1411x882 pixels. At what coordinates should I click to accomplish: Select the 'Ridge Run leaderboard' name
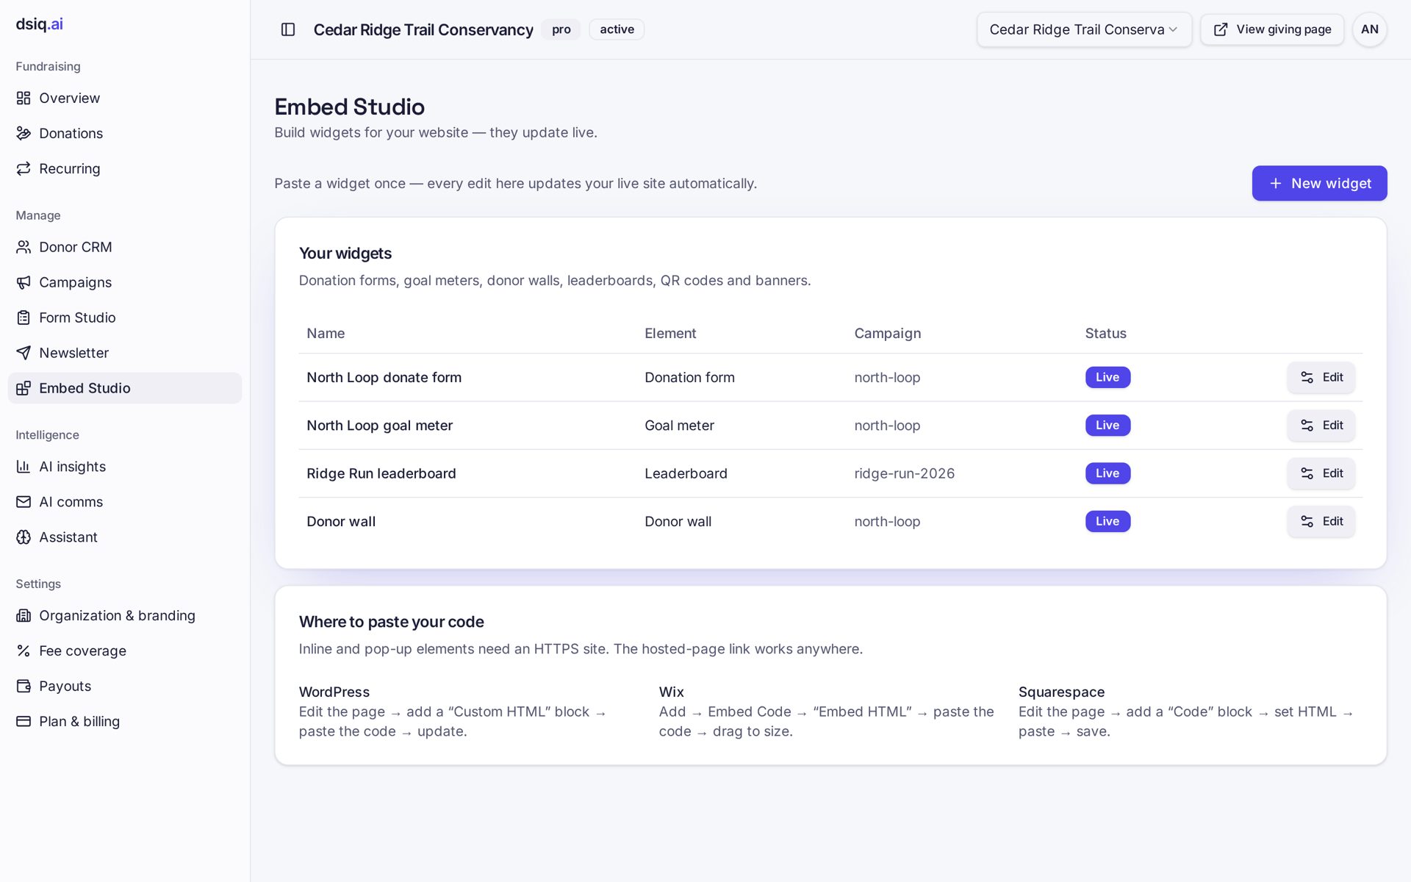pyautogui.click(x=381, y=473)
